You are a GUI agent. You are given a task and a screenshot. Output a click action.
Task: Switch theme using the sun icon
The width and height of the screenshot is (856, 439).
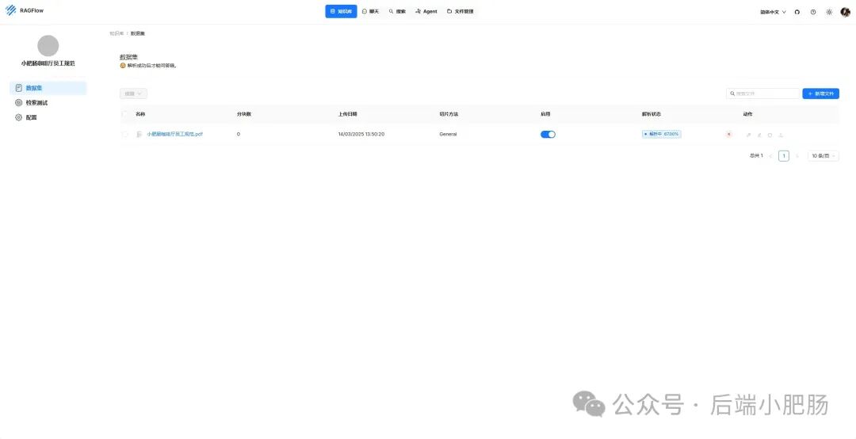click(829, 11)
